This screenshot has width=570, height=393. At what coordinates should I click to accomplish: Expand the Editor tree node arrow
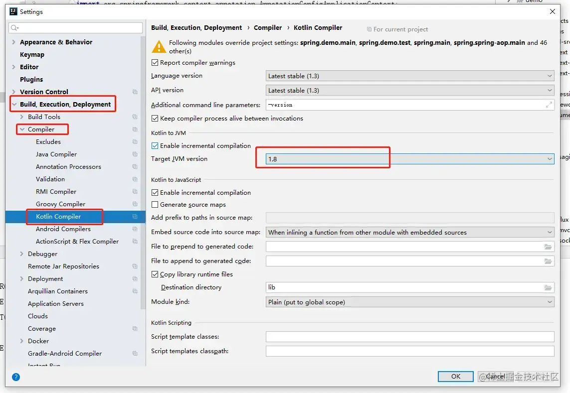click(13, 67)
